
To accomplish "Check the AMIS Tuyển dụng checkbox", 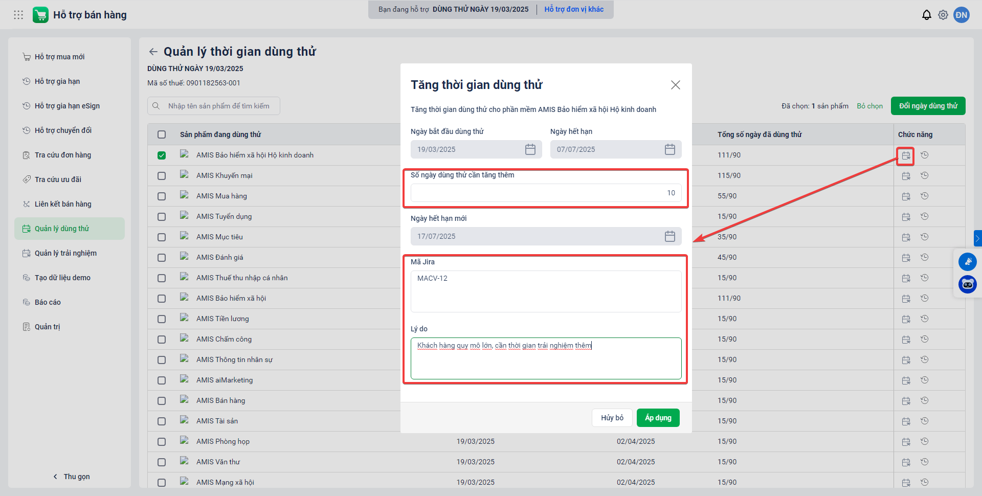I will coord(162,217).
